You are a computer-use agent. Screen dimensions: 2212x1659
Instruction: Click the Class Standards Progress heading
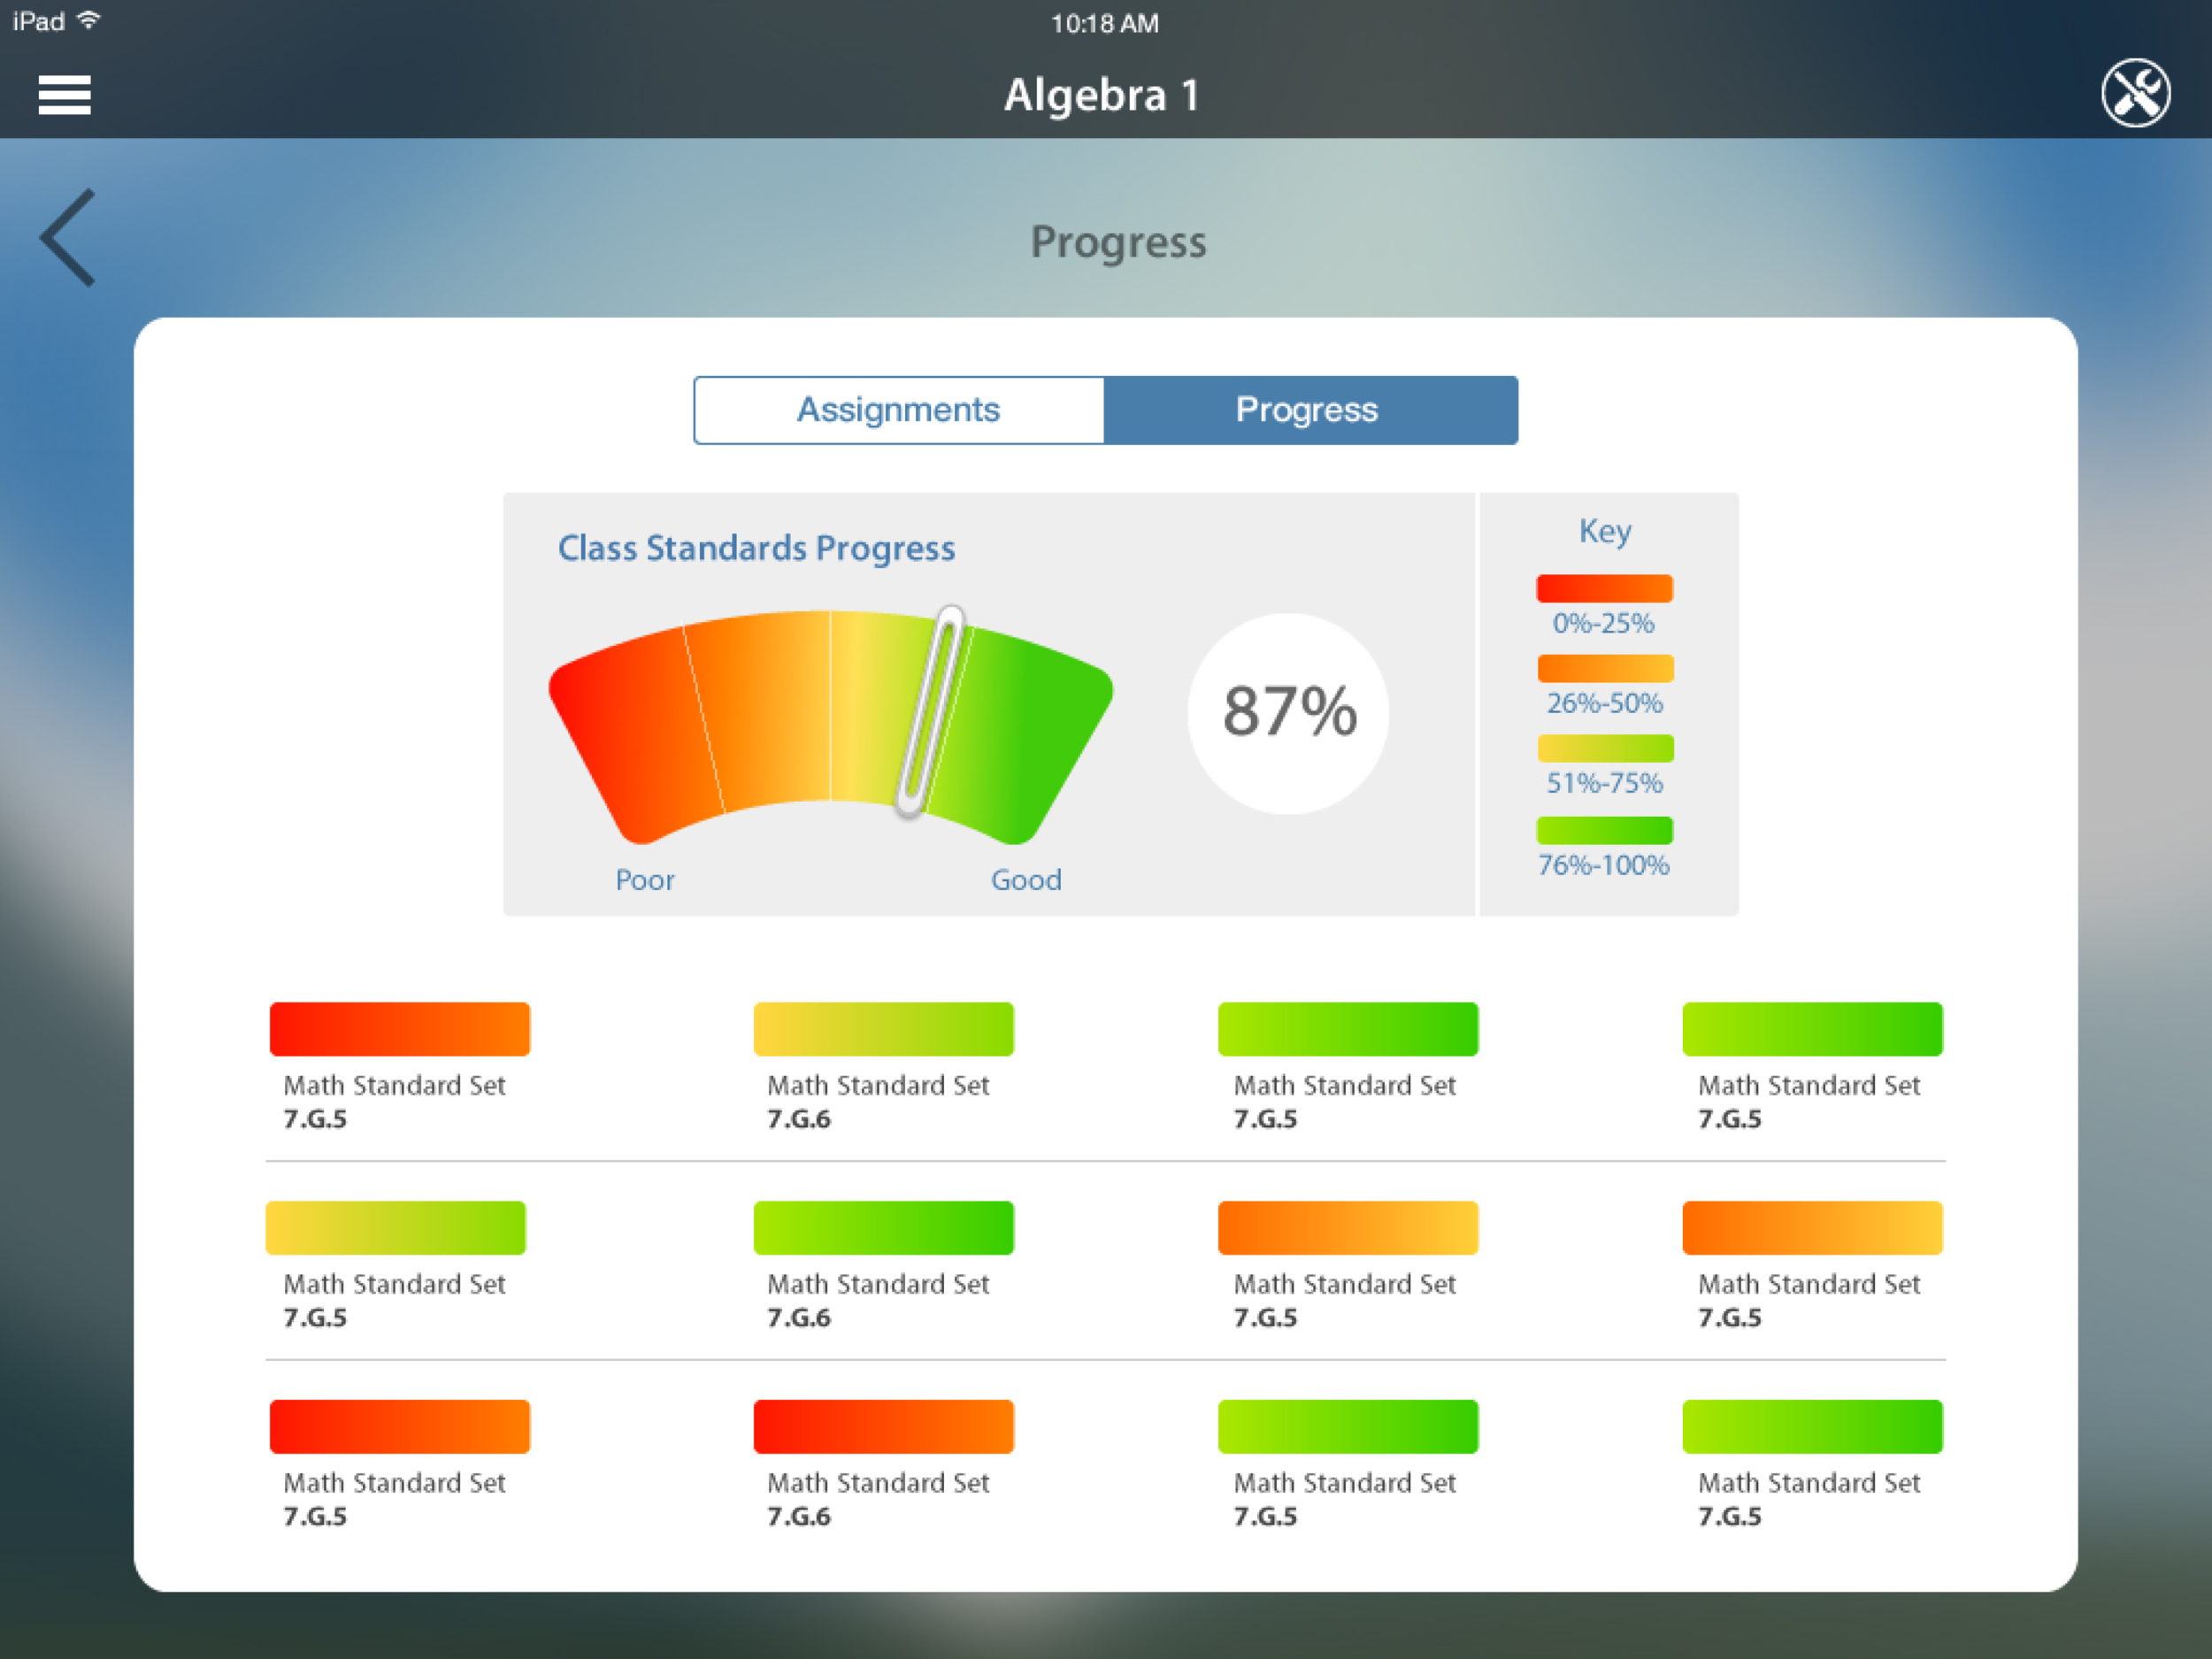(756, 548)
